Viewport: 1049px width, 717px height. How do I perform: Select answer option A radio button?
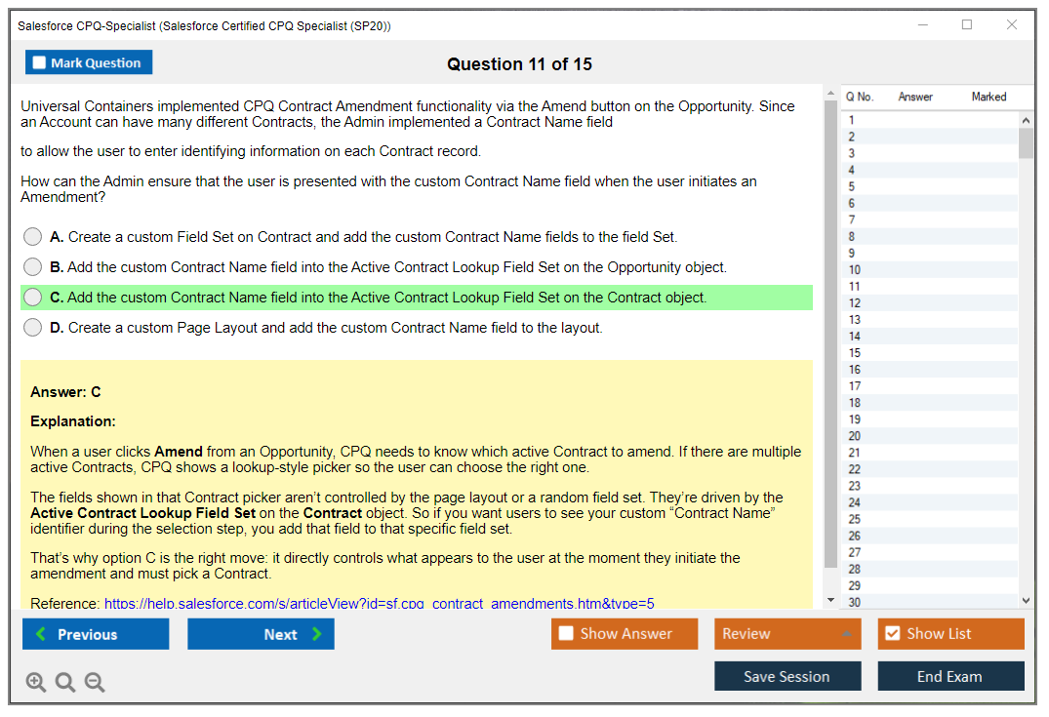click(33, 237)
